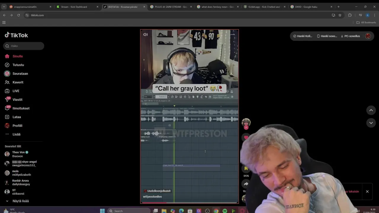Image resolution: width=379 pixels, height=213 pixels.
Task: Open Chrome from taskbar
Action: pos(216,211)
